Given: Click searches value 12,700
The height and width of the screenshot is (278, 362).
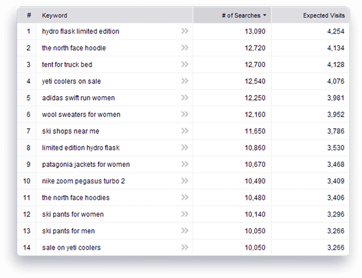Looking at the screenshot, I should (255, 65).
